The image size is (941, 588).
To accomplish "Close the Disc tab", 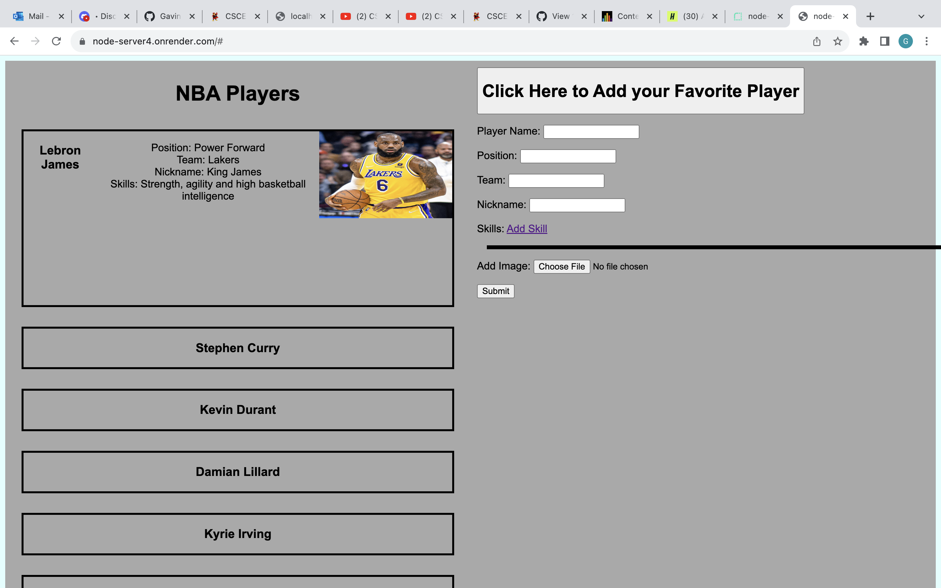I will (x=126, y=16).
